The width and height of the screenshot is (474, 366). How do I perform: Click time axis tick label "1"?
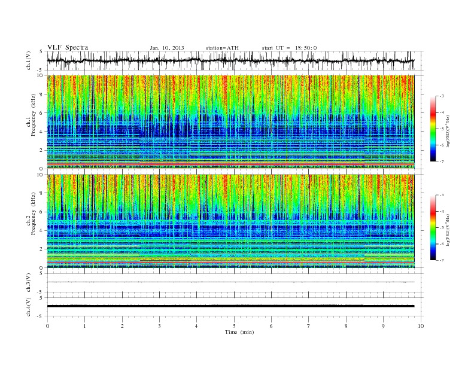click(x=84, y=326)
